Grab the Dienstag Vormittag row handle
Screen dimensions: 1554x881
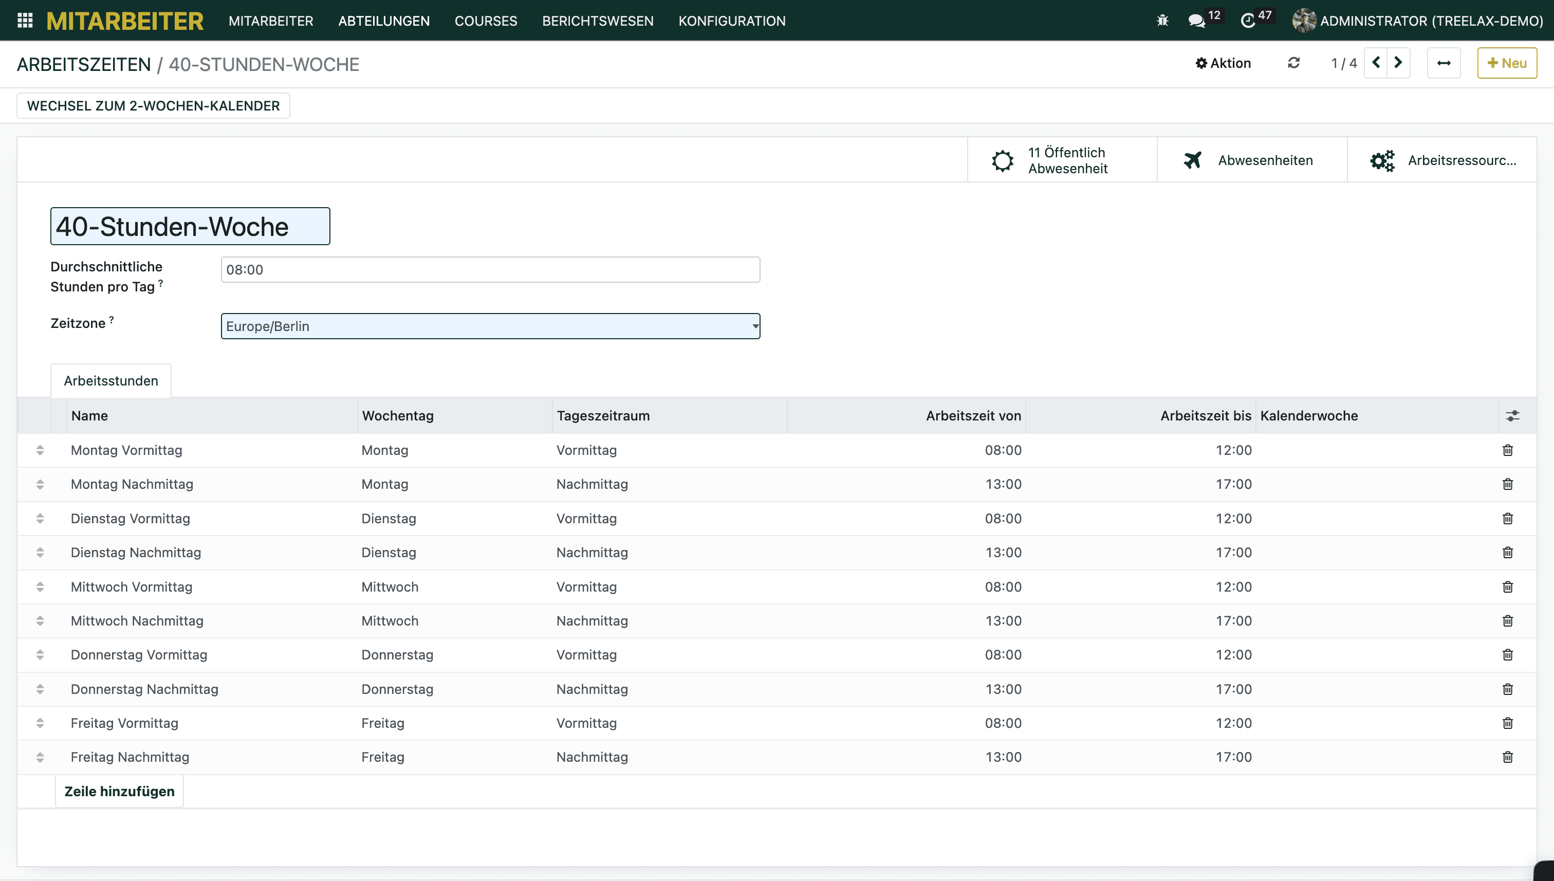click(40, 519)
